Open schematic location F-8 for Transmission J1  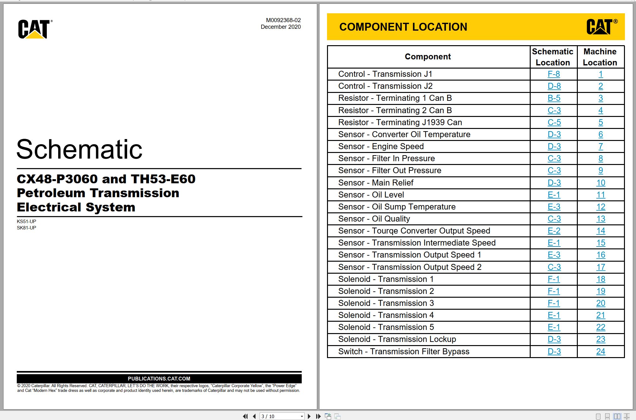coord(554,74)
